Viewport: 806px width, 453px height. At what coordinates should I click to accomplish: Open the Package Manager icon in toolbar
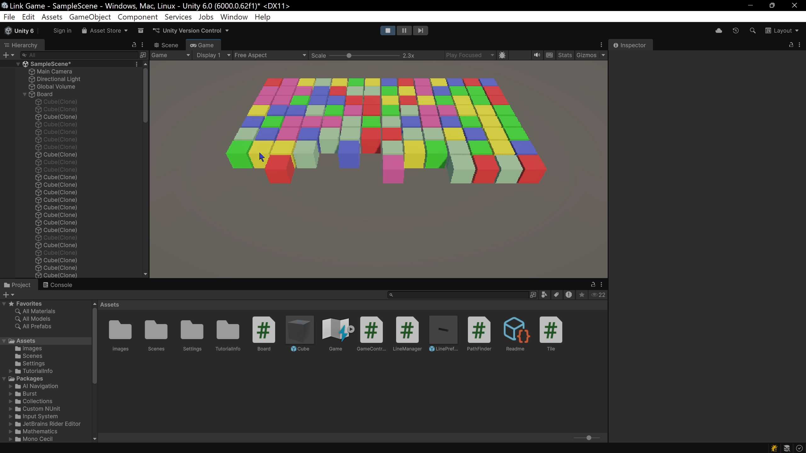[141, 31]
